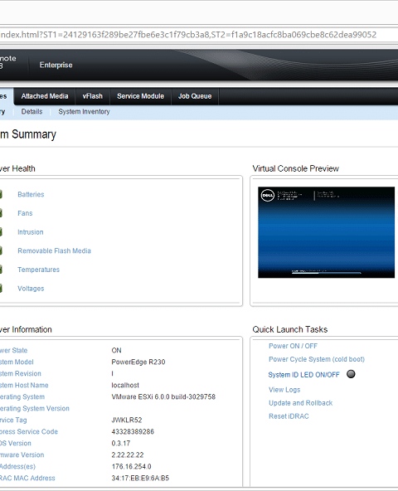398x491 pixels.
Task: Open View Logs quick task
Action: pos(284,390)
